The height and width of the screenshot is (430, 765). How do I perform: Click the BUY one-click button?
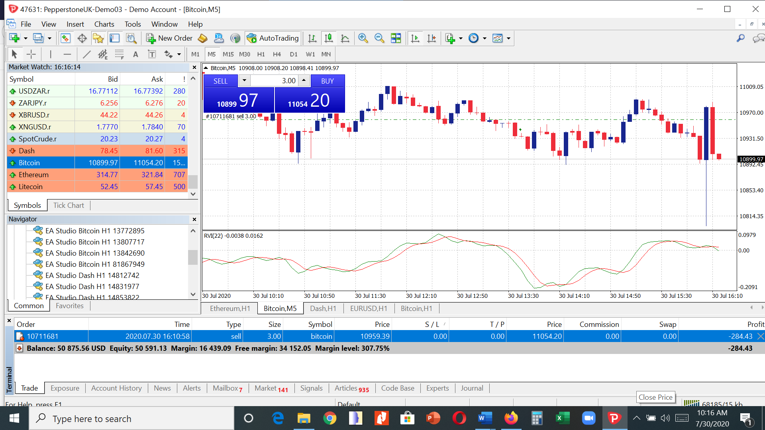328,81
